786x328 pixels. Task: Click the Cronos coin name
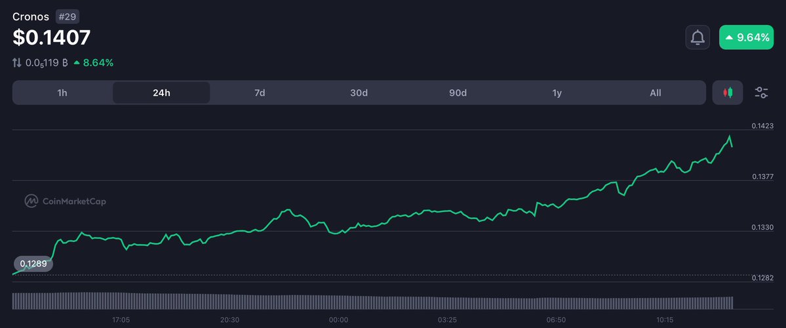31,16
